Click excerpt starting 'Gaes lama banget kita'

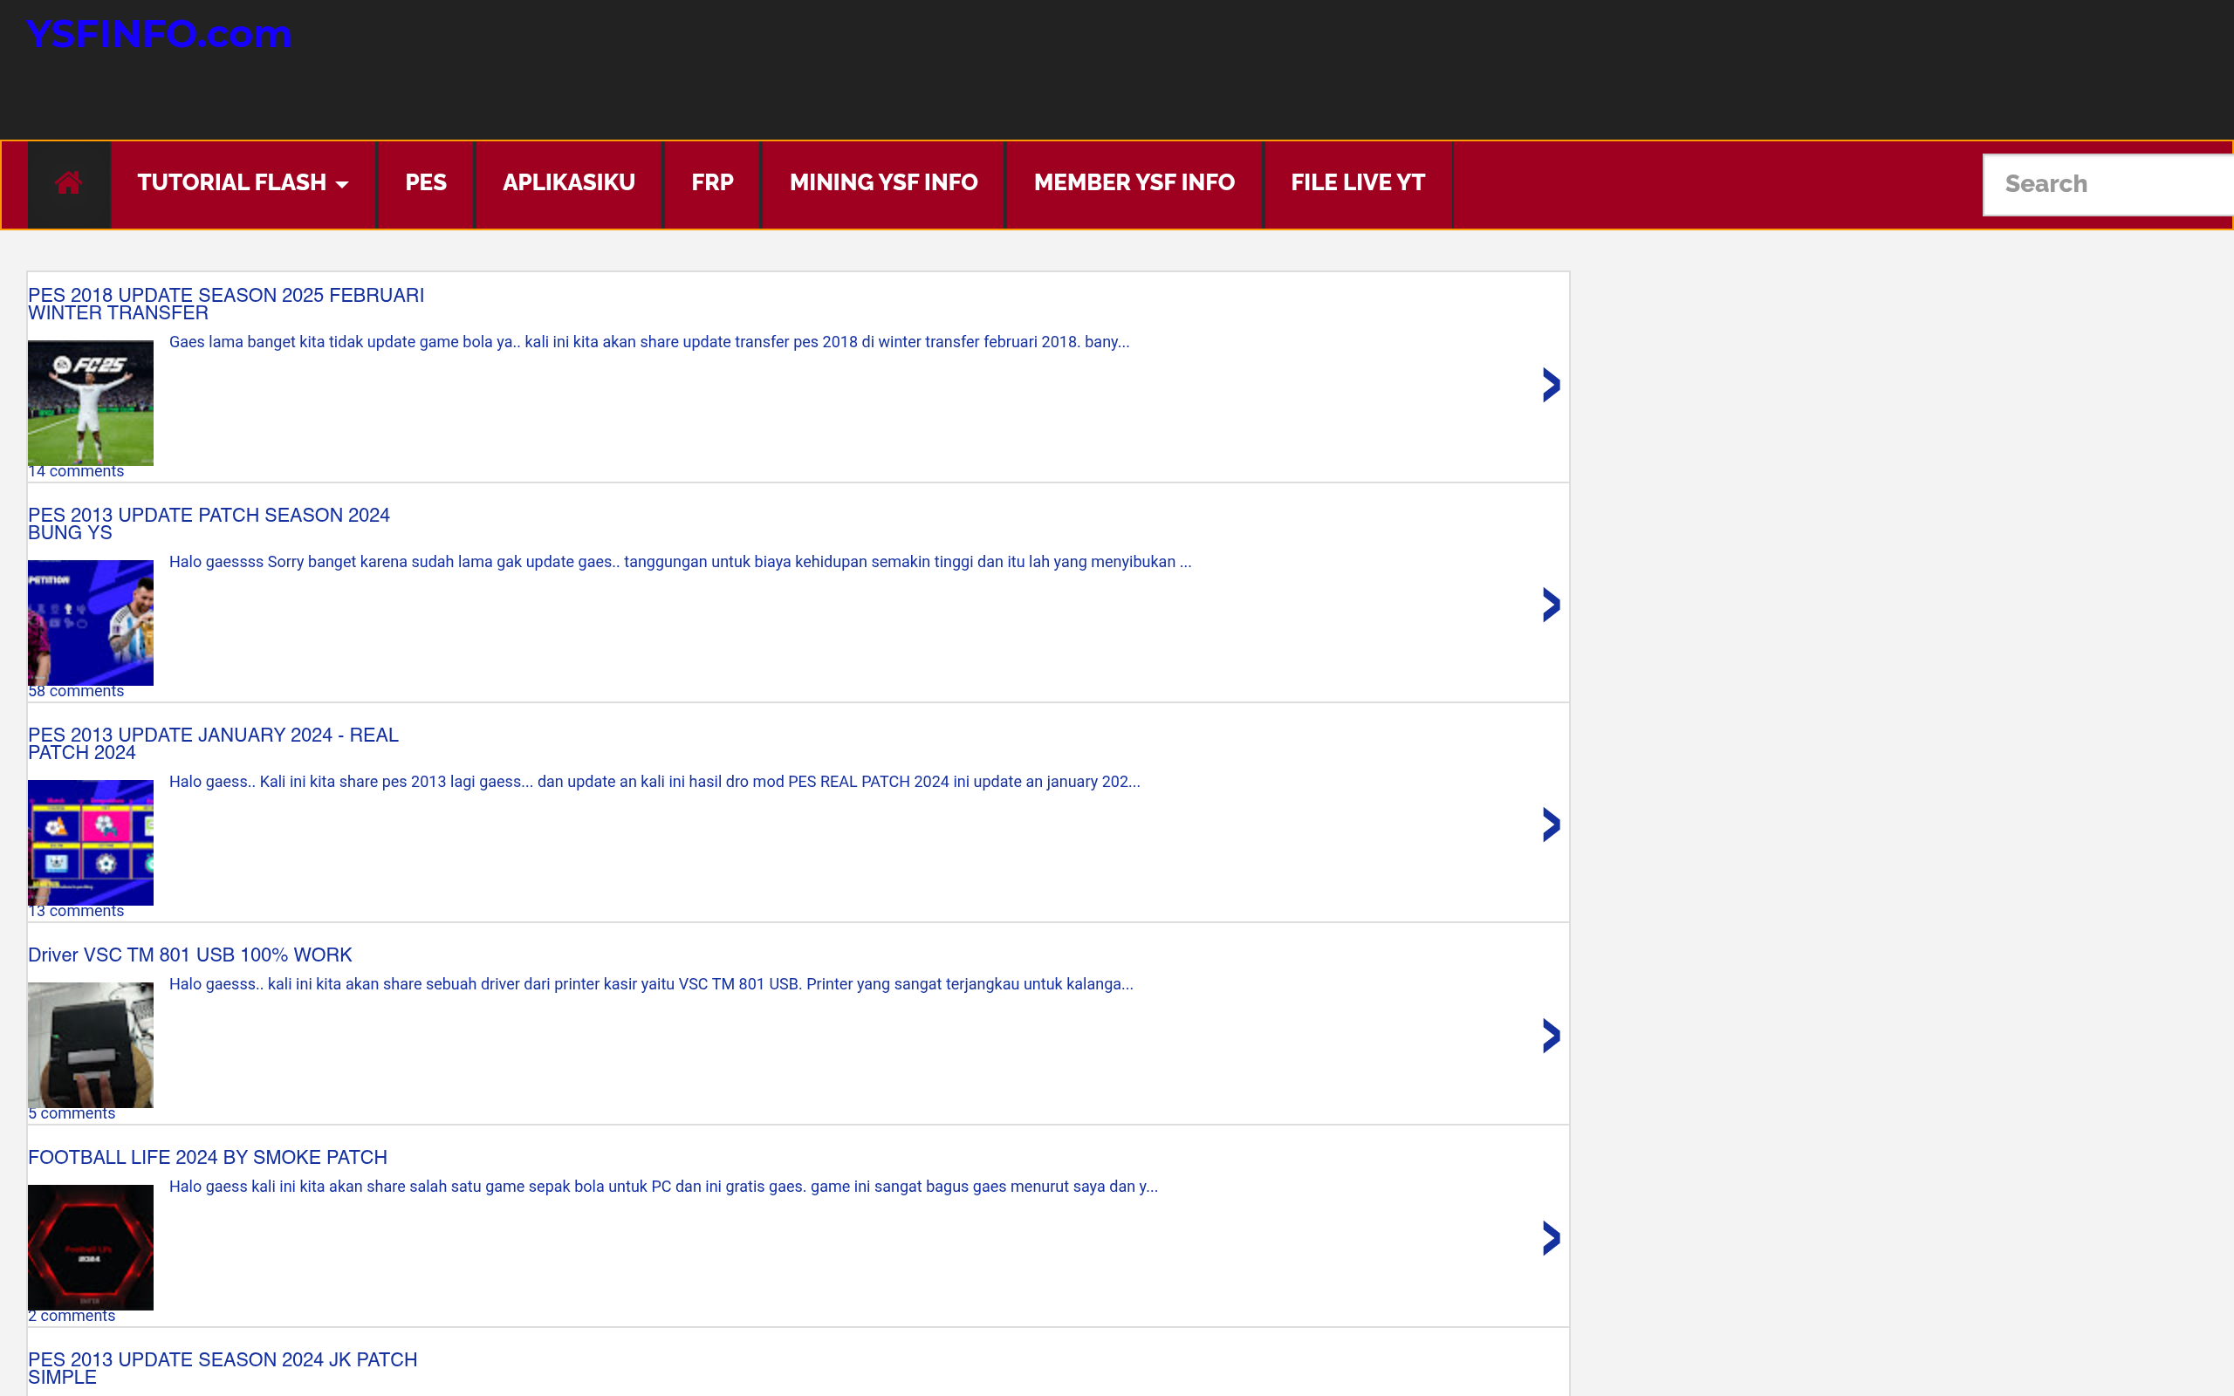pyautogui.click(x=649, y=342)
